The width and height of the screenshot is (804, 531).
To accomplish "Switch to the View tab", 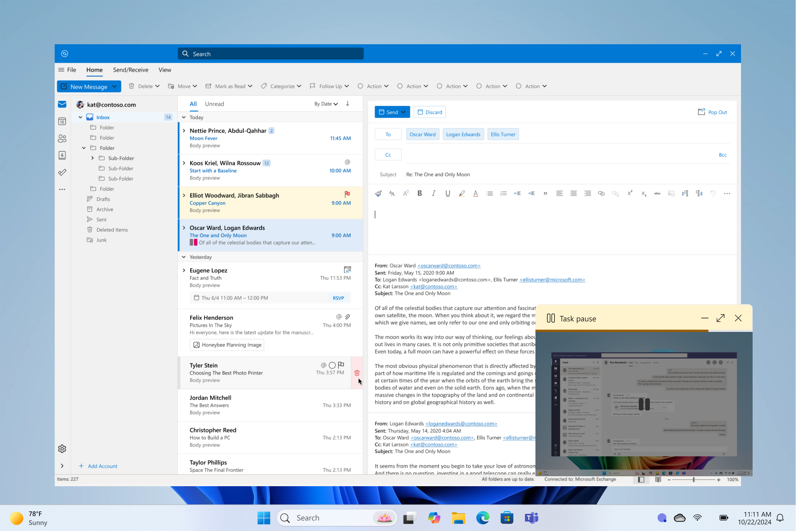I will 166,71.
